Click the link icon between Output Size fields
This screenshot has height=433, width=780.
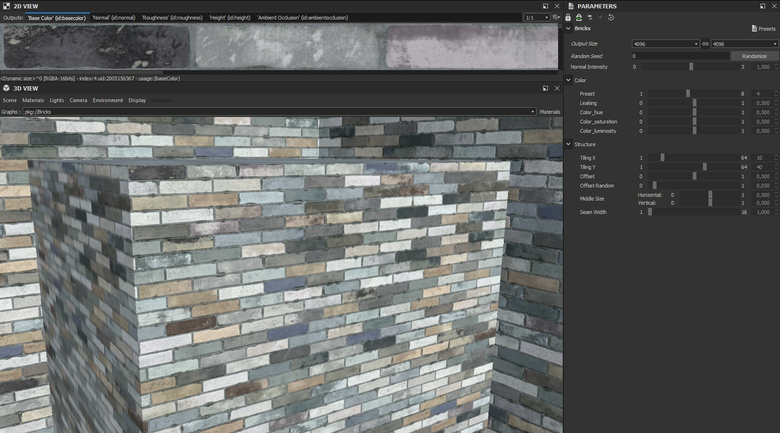[705, 44]
